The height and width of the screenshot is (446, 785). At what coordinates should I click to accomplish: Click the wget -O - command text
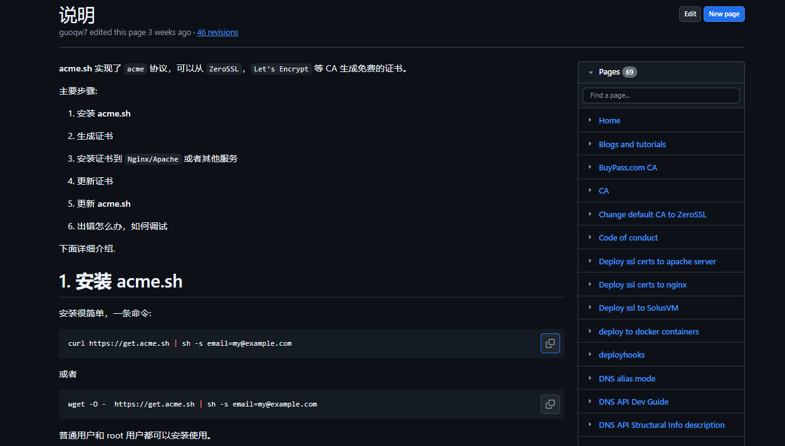click(192, 404)
